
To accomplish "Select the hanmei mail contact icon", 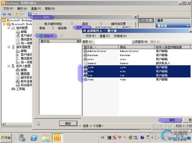I will pos(85,63).
